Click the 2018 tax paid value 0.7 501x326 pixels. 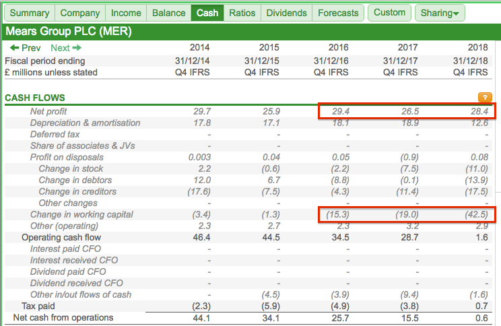[481, 306]
